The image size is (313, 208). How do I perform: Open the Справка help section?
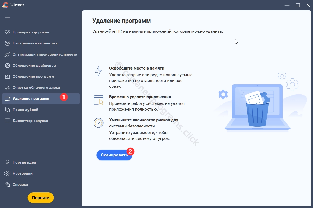[20, 185]
